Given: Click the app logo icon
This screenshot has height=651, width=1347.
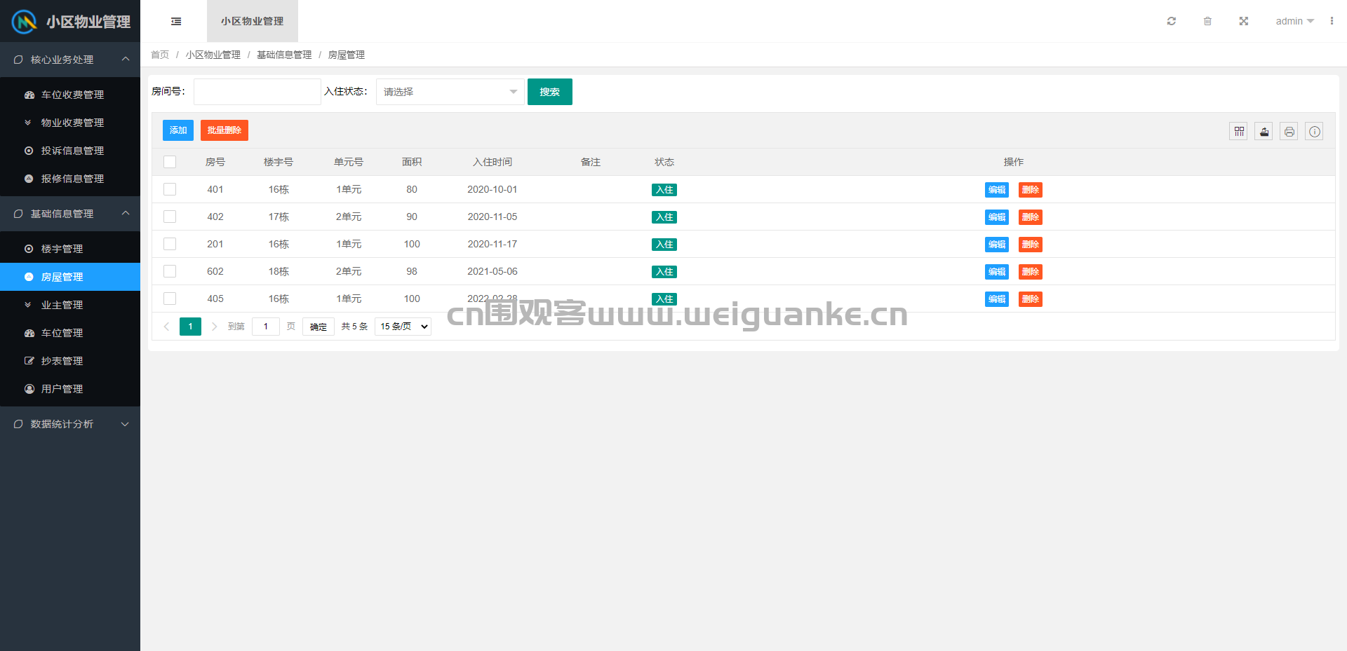Looking at the screenshot, I should (x=24, y=22).
